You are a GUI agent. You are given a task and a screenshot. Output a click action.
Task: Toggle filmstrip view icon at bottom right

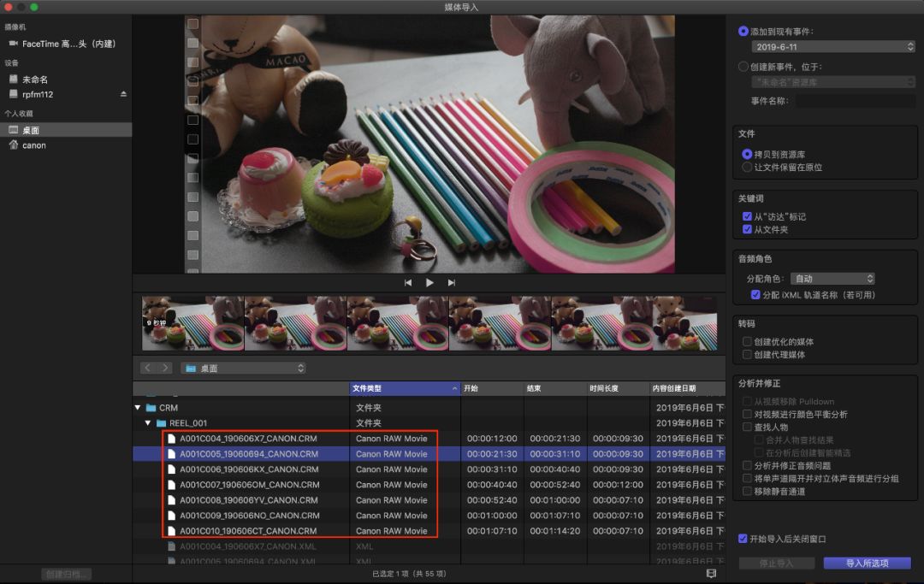coord(711,574)
